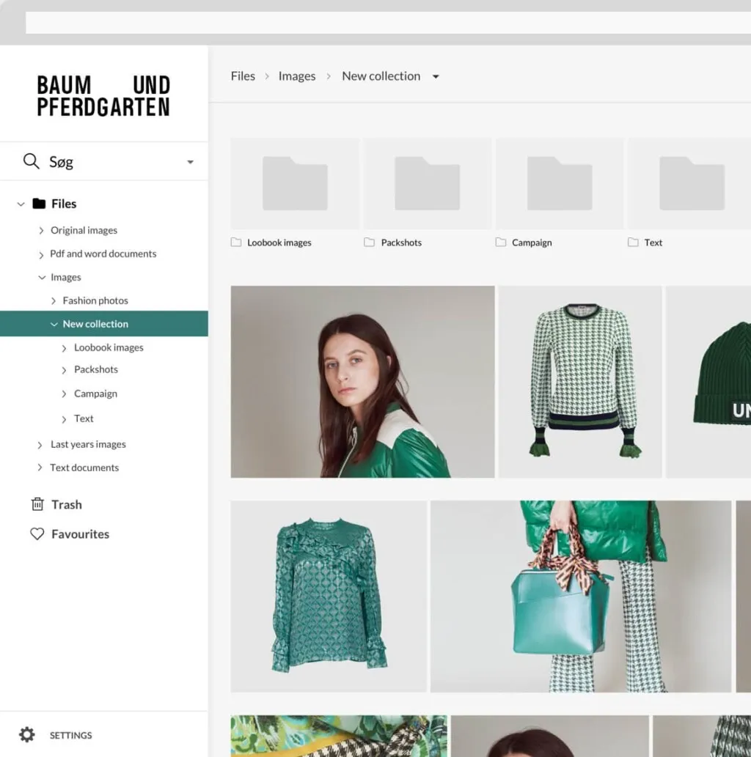The width and height of the screenshot is (751, 757).
Task: Click New collection in the breadcrumb
Action: tap(381, 76)
